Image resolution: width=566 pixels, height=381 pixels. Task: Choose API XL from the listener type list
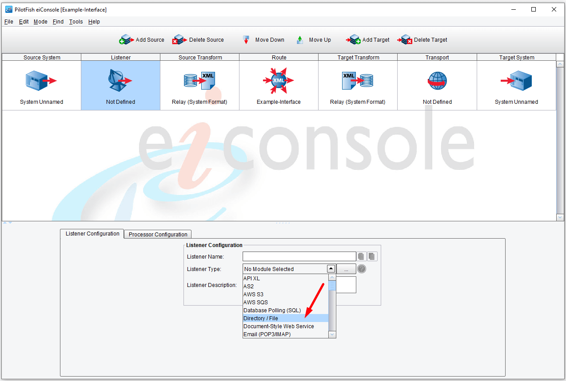[285, 278]
